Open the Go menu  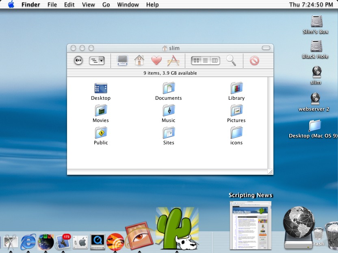pyautogui.click(x=106, y=4)
